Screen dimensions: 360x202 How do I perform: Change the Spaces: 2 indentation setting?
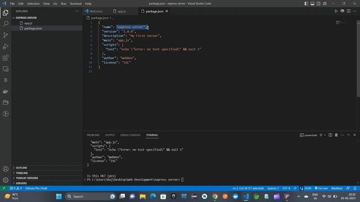[x=273, y=189]
